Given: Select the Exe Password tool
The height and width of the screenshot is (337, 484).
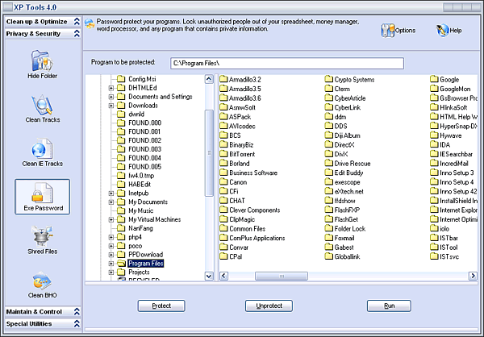Looking at the screenshot, I should (x=42, y=197).
